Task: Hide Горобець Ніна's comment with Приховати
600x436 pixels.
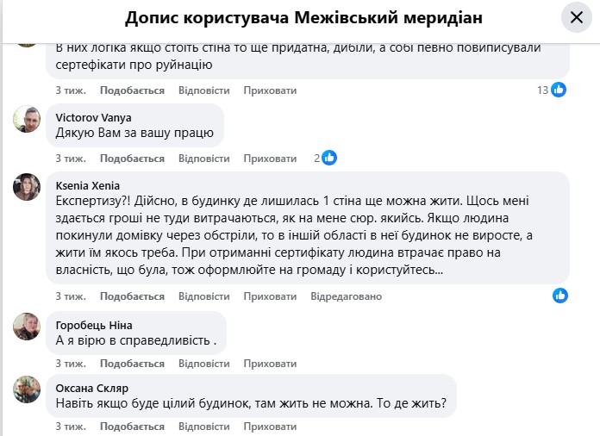Action: (270, 365)
